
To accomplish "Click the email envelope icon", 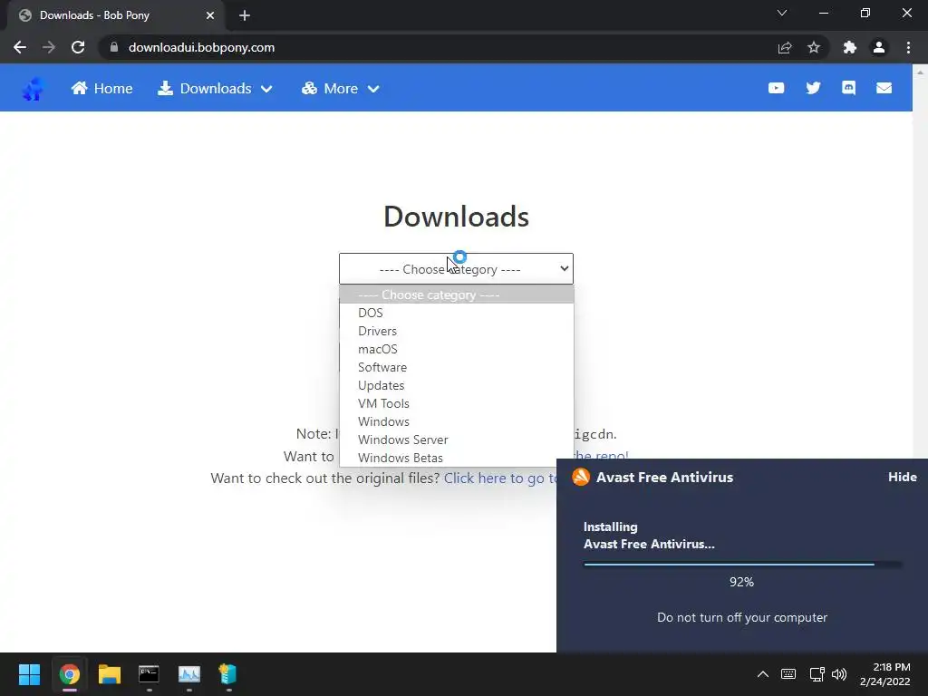I will coord(884,88).
